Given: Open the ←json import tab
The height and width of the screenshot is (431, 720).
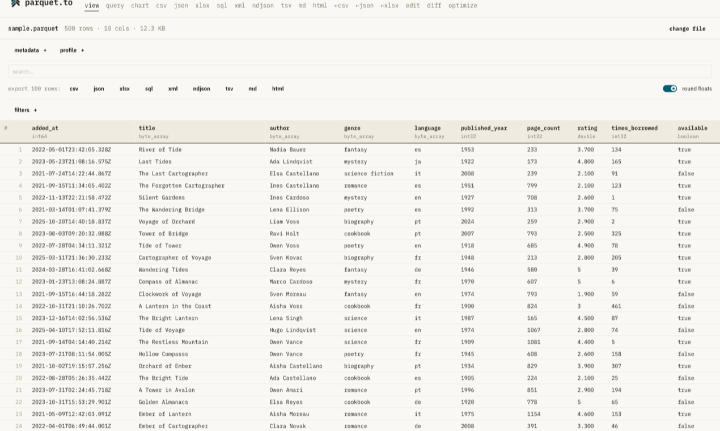Looking at the screenshot, I should pyautogui.click(x=365, y=6).
